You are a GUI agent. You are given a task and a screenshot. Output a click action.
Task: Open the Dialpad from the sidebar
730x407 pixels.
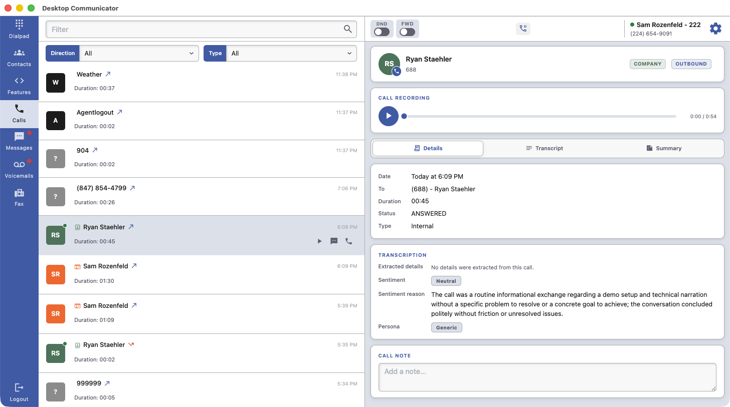[19, 29]
